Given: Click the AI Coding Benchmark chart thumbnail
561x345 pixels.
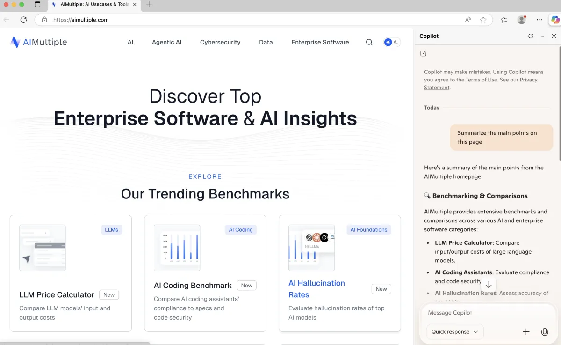Looking at the screenshot, I should [177, 248].
